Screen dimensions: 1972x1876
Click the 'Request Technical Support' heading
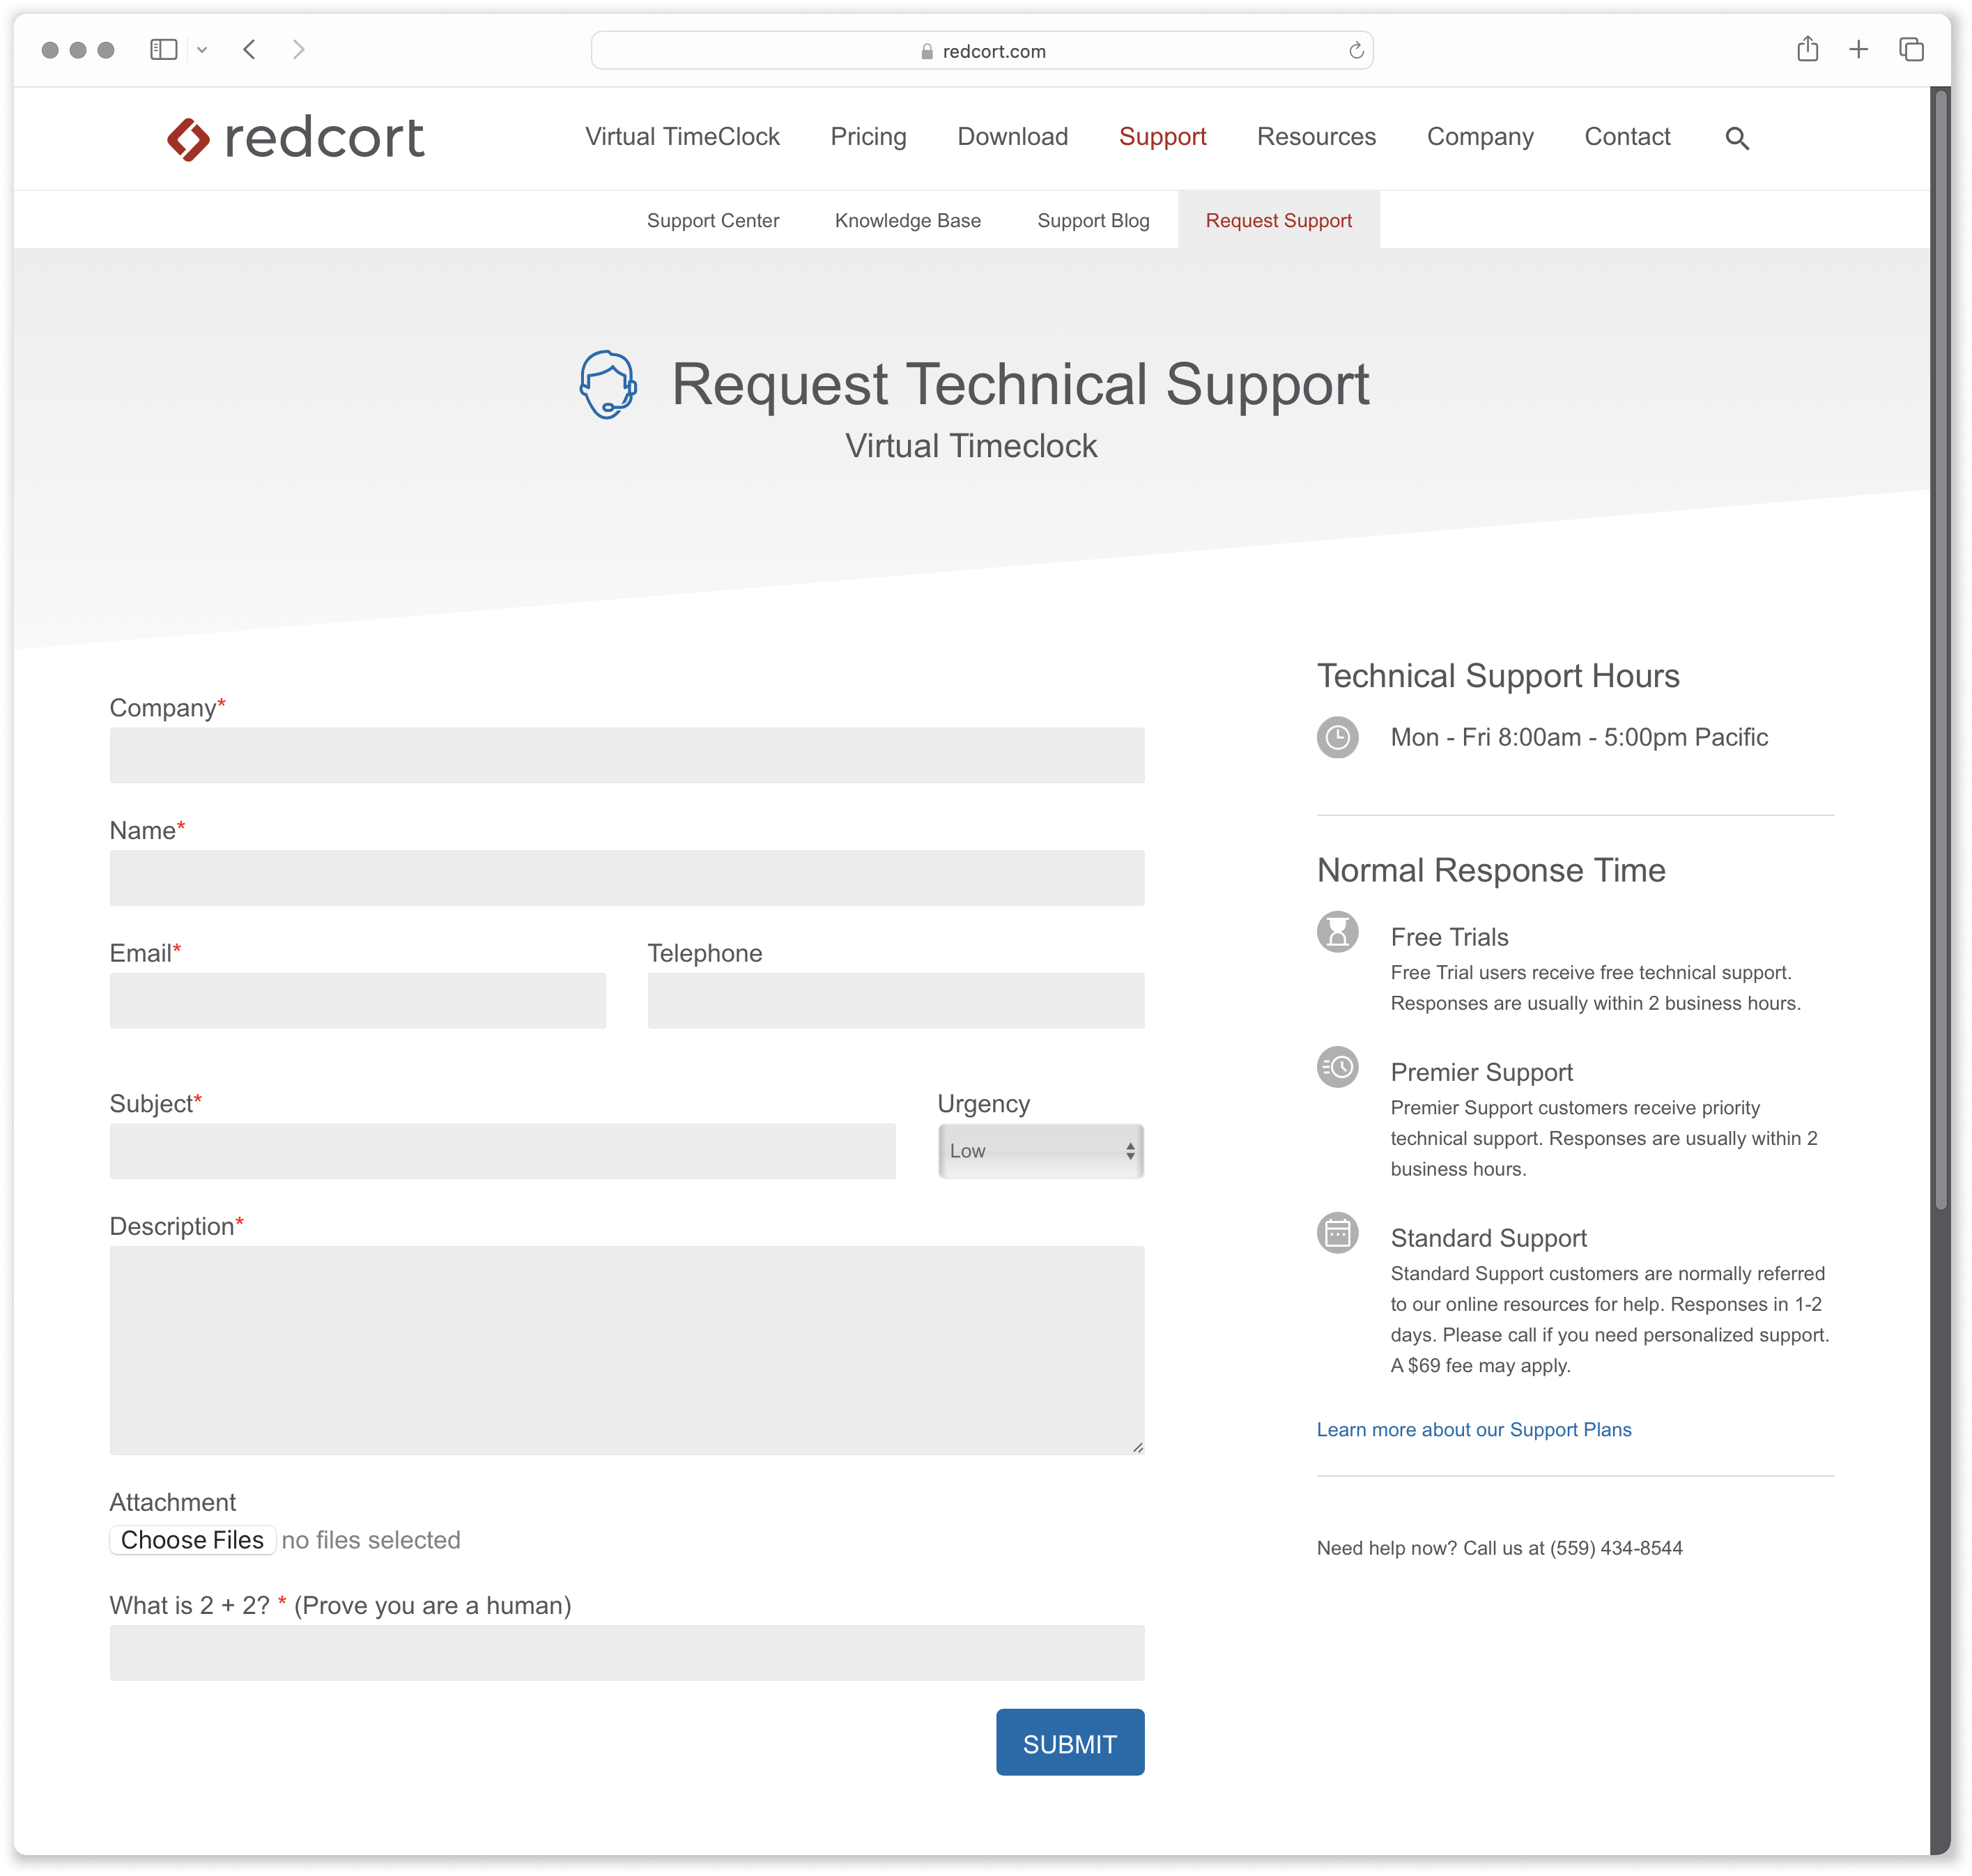1020,385
